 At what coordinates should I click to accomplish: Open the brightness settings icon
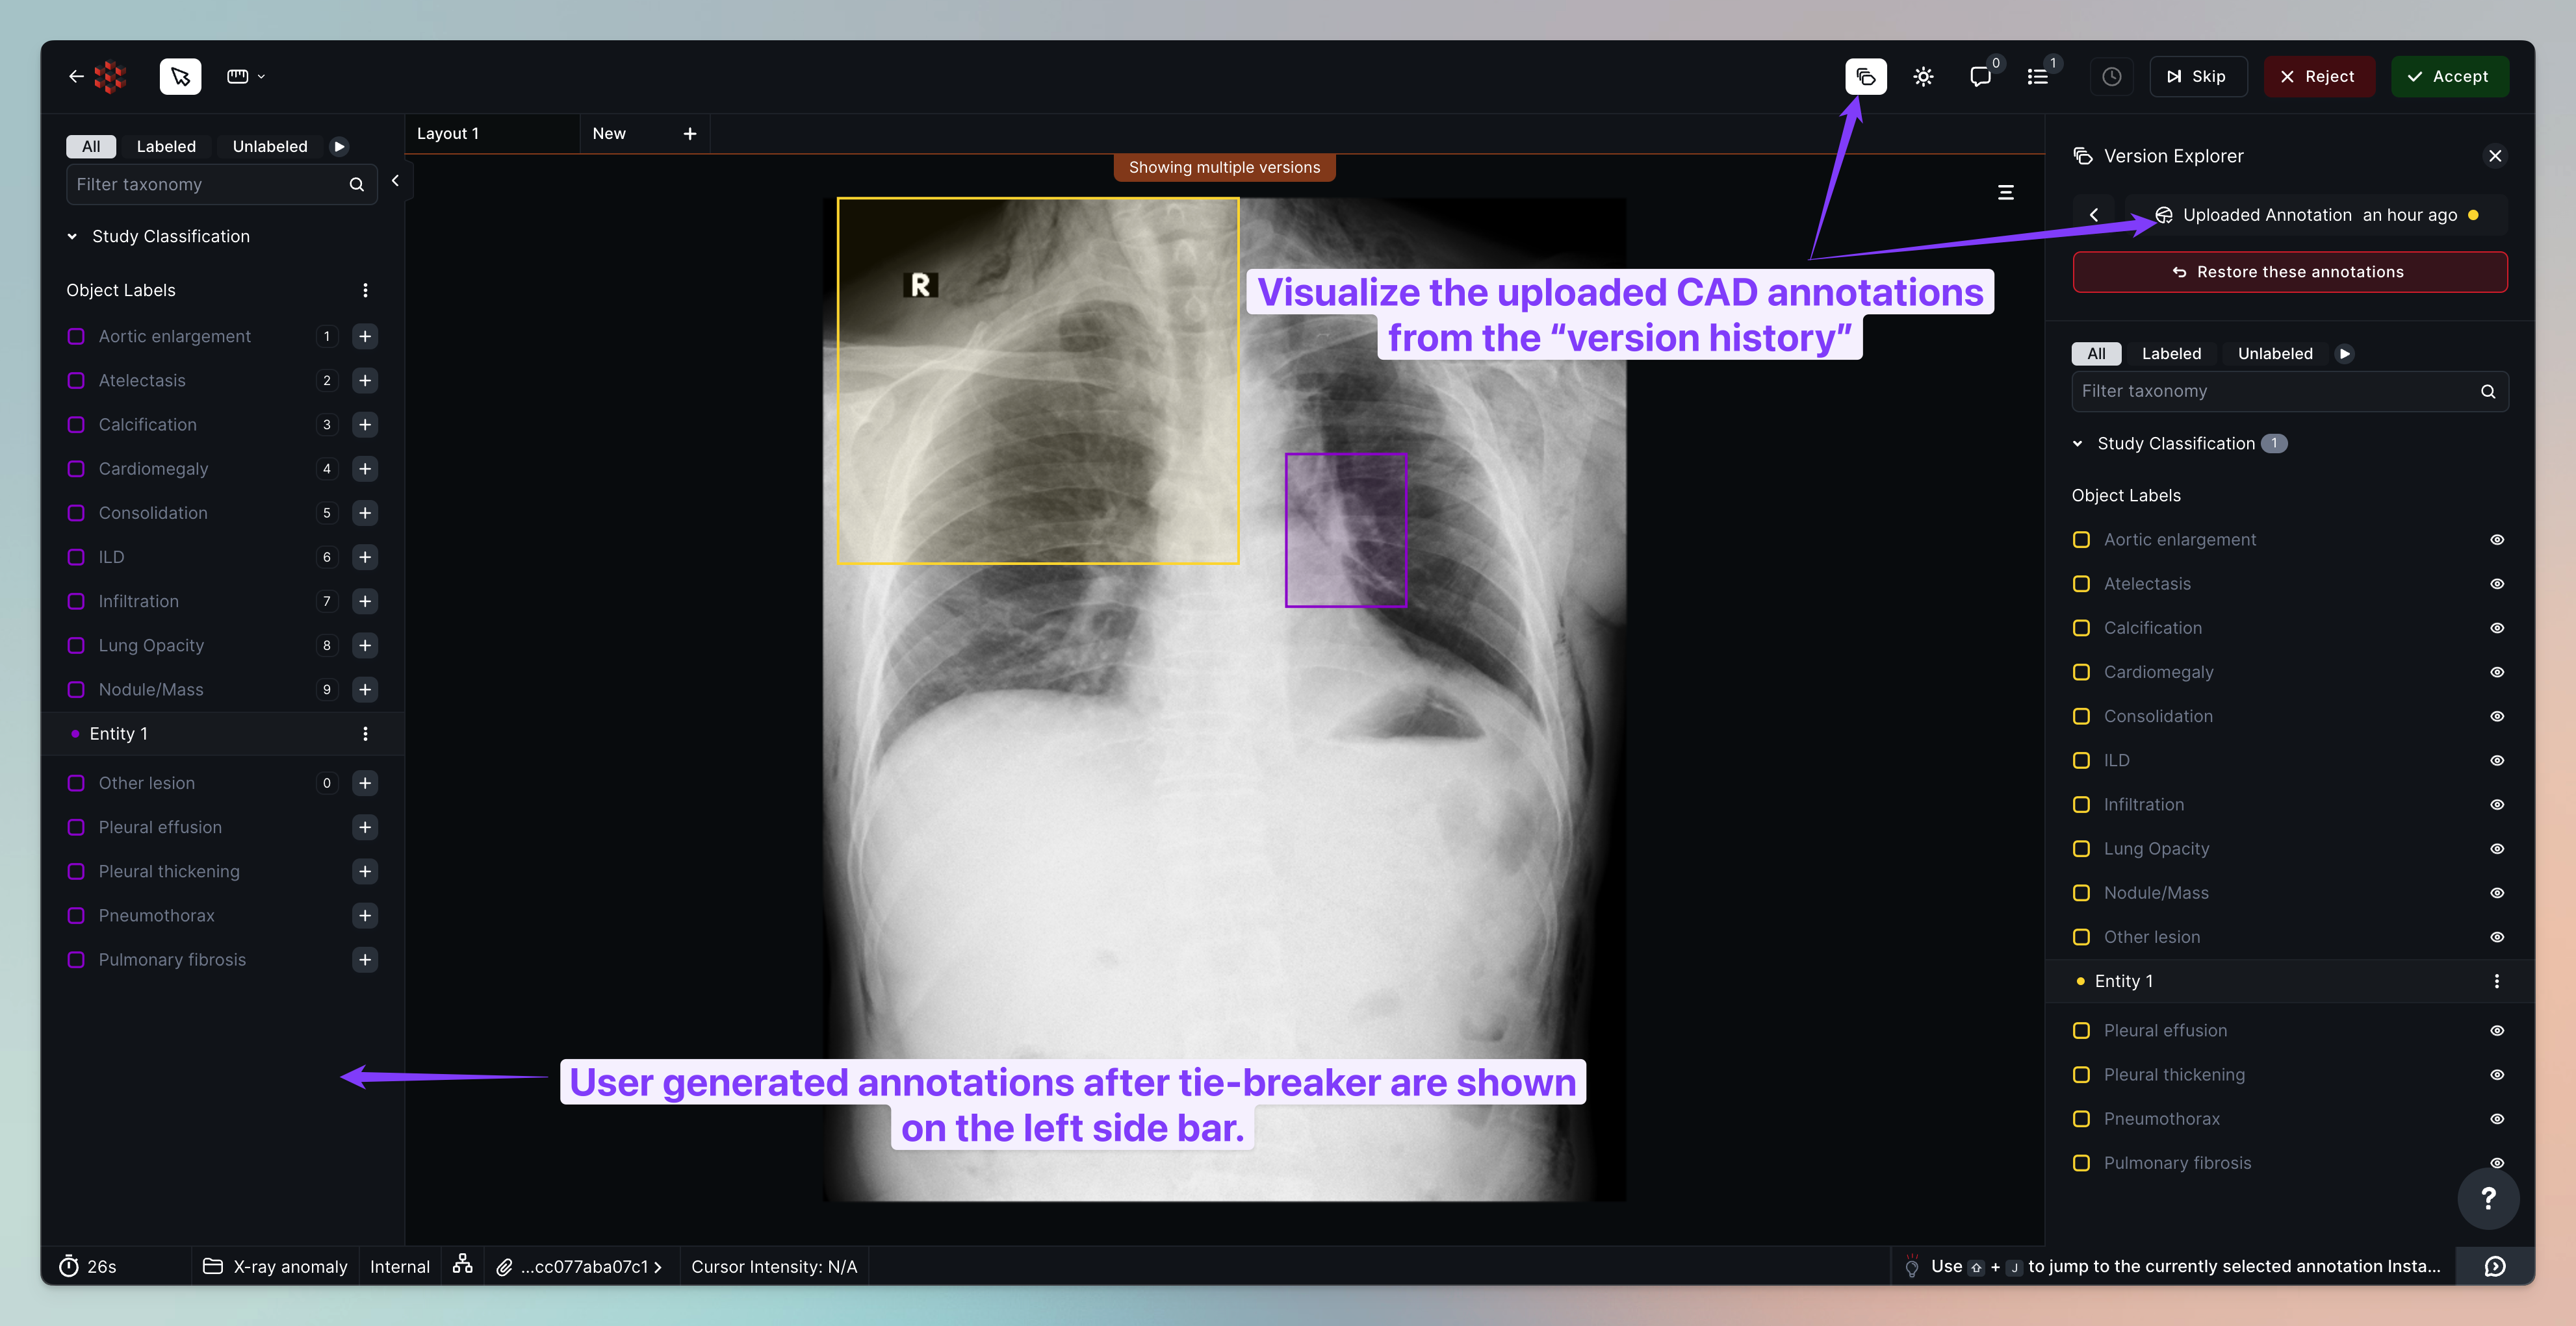pos(1923,76)
